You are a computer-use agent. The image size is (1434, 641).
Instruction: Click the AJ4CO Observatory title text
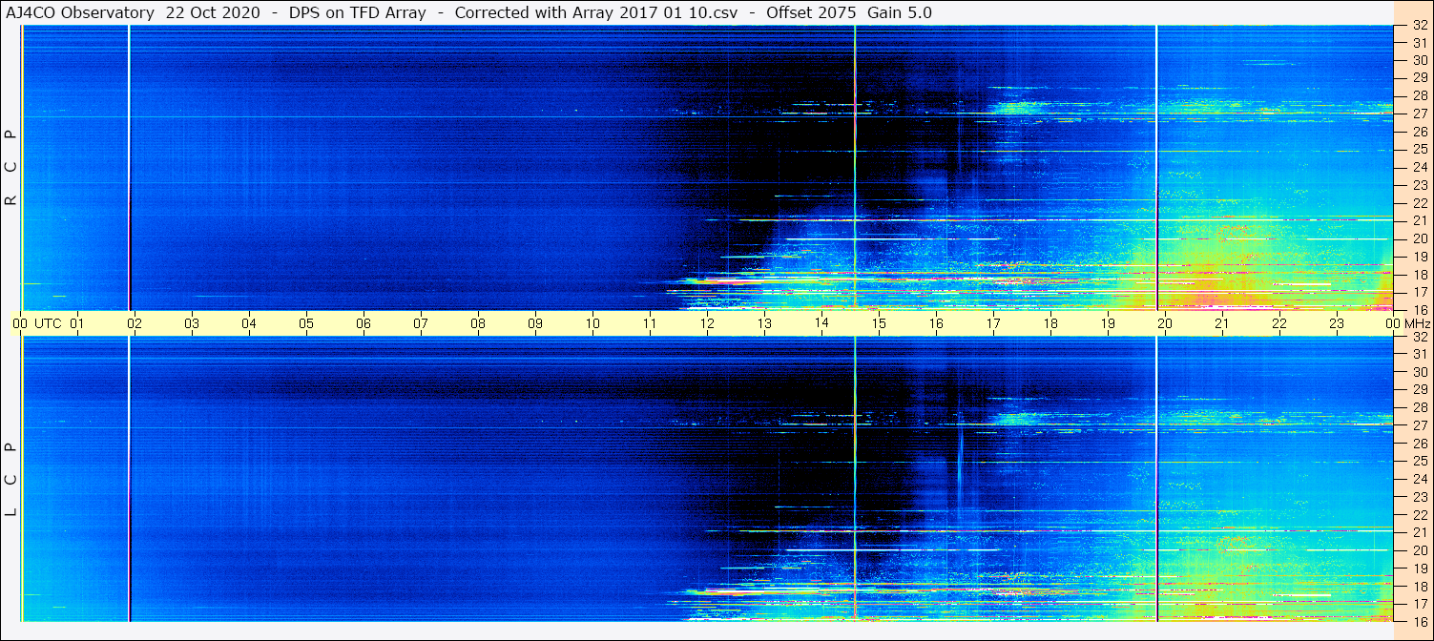coord(79,12)
